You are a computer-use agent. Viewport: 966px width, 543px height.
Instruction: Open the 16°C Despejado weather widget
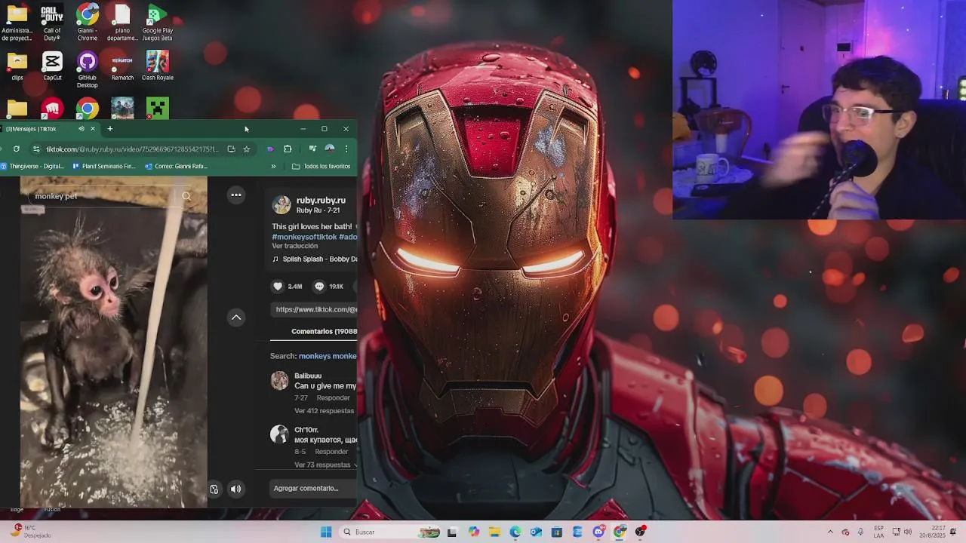click(x=30, y=531)
